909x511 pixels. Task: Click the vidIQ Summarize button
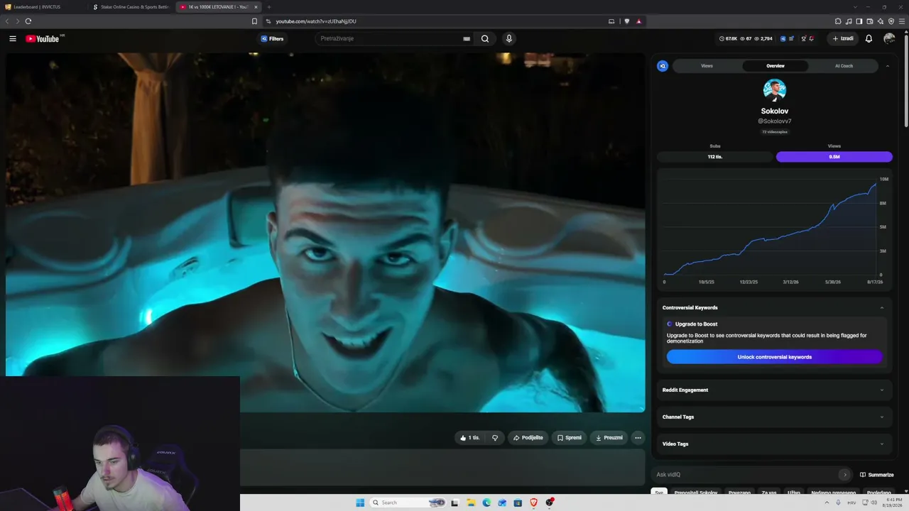coord(876,475)
